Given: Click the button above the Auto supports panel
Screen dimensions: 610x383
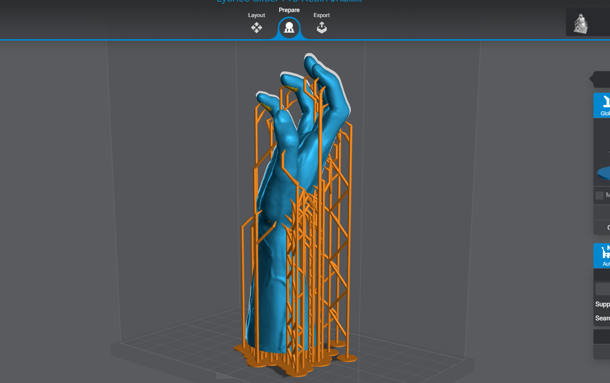Looking at the screenshot, I should point(605,227).
